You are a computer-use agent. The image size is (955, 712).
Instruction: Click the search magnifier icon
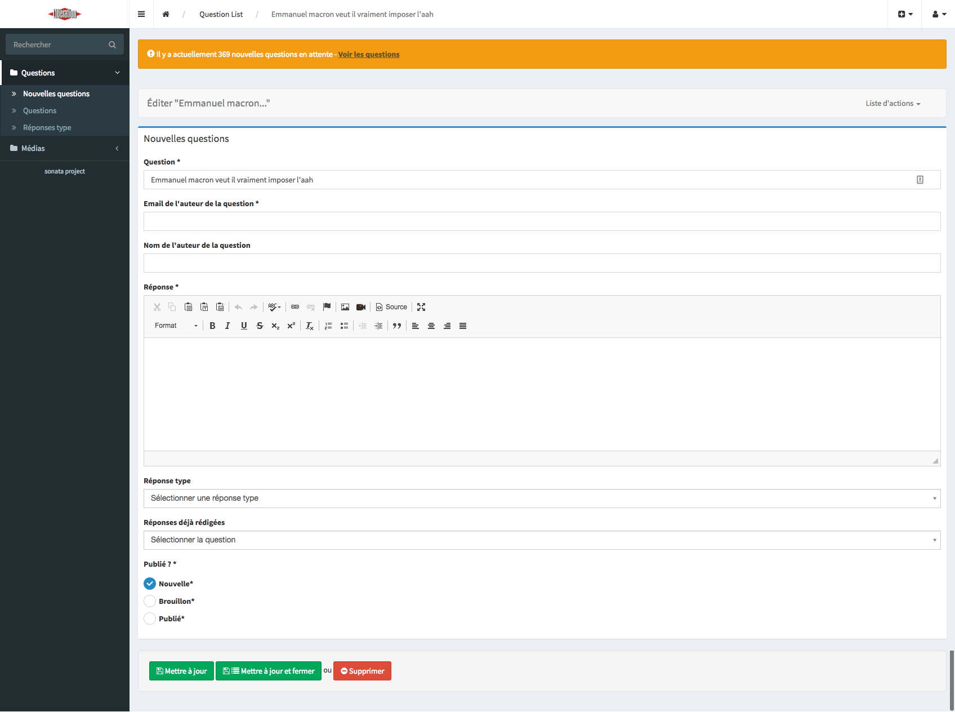click(x=112, y=44)
